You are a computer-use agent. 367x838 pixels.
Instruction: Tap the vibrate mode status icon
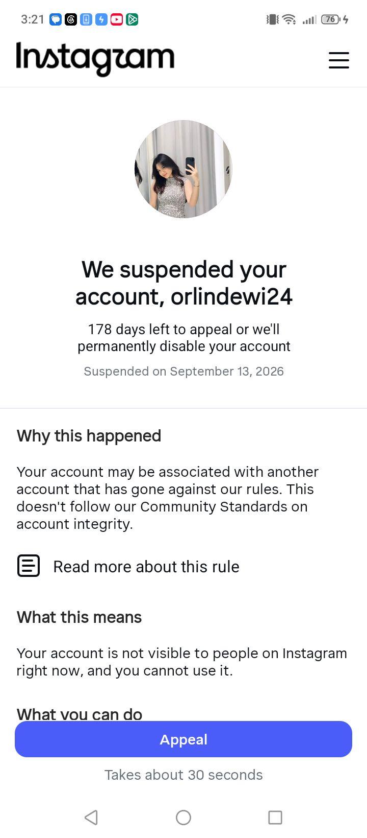click(273, 19)
